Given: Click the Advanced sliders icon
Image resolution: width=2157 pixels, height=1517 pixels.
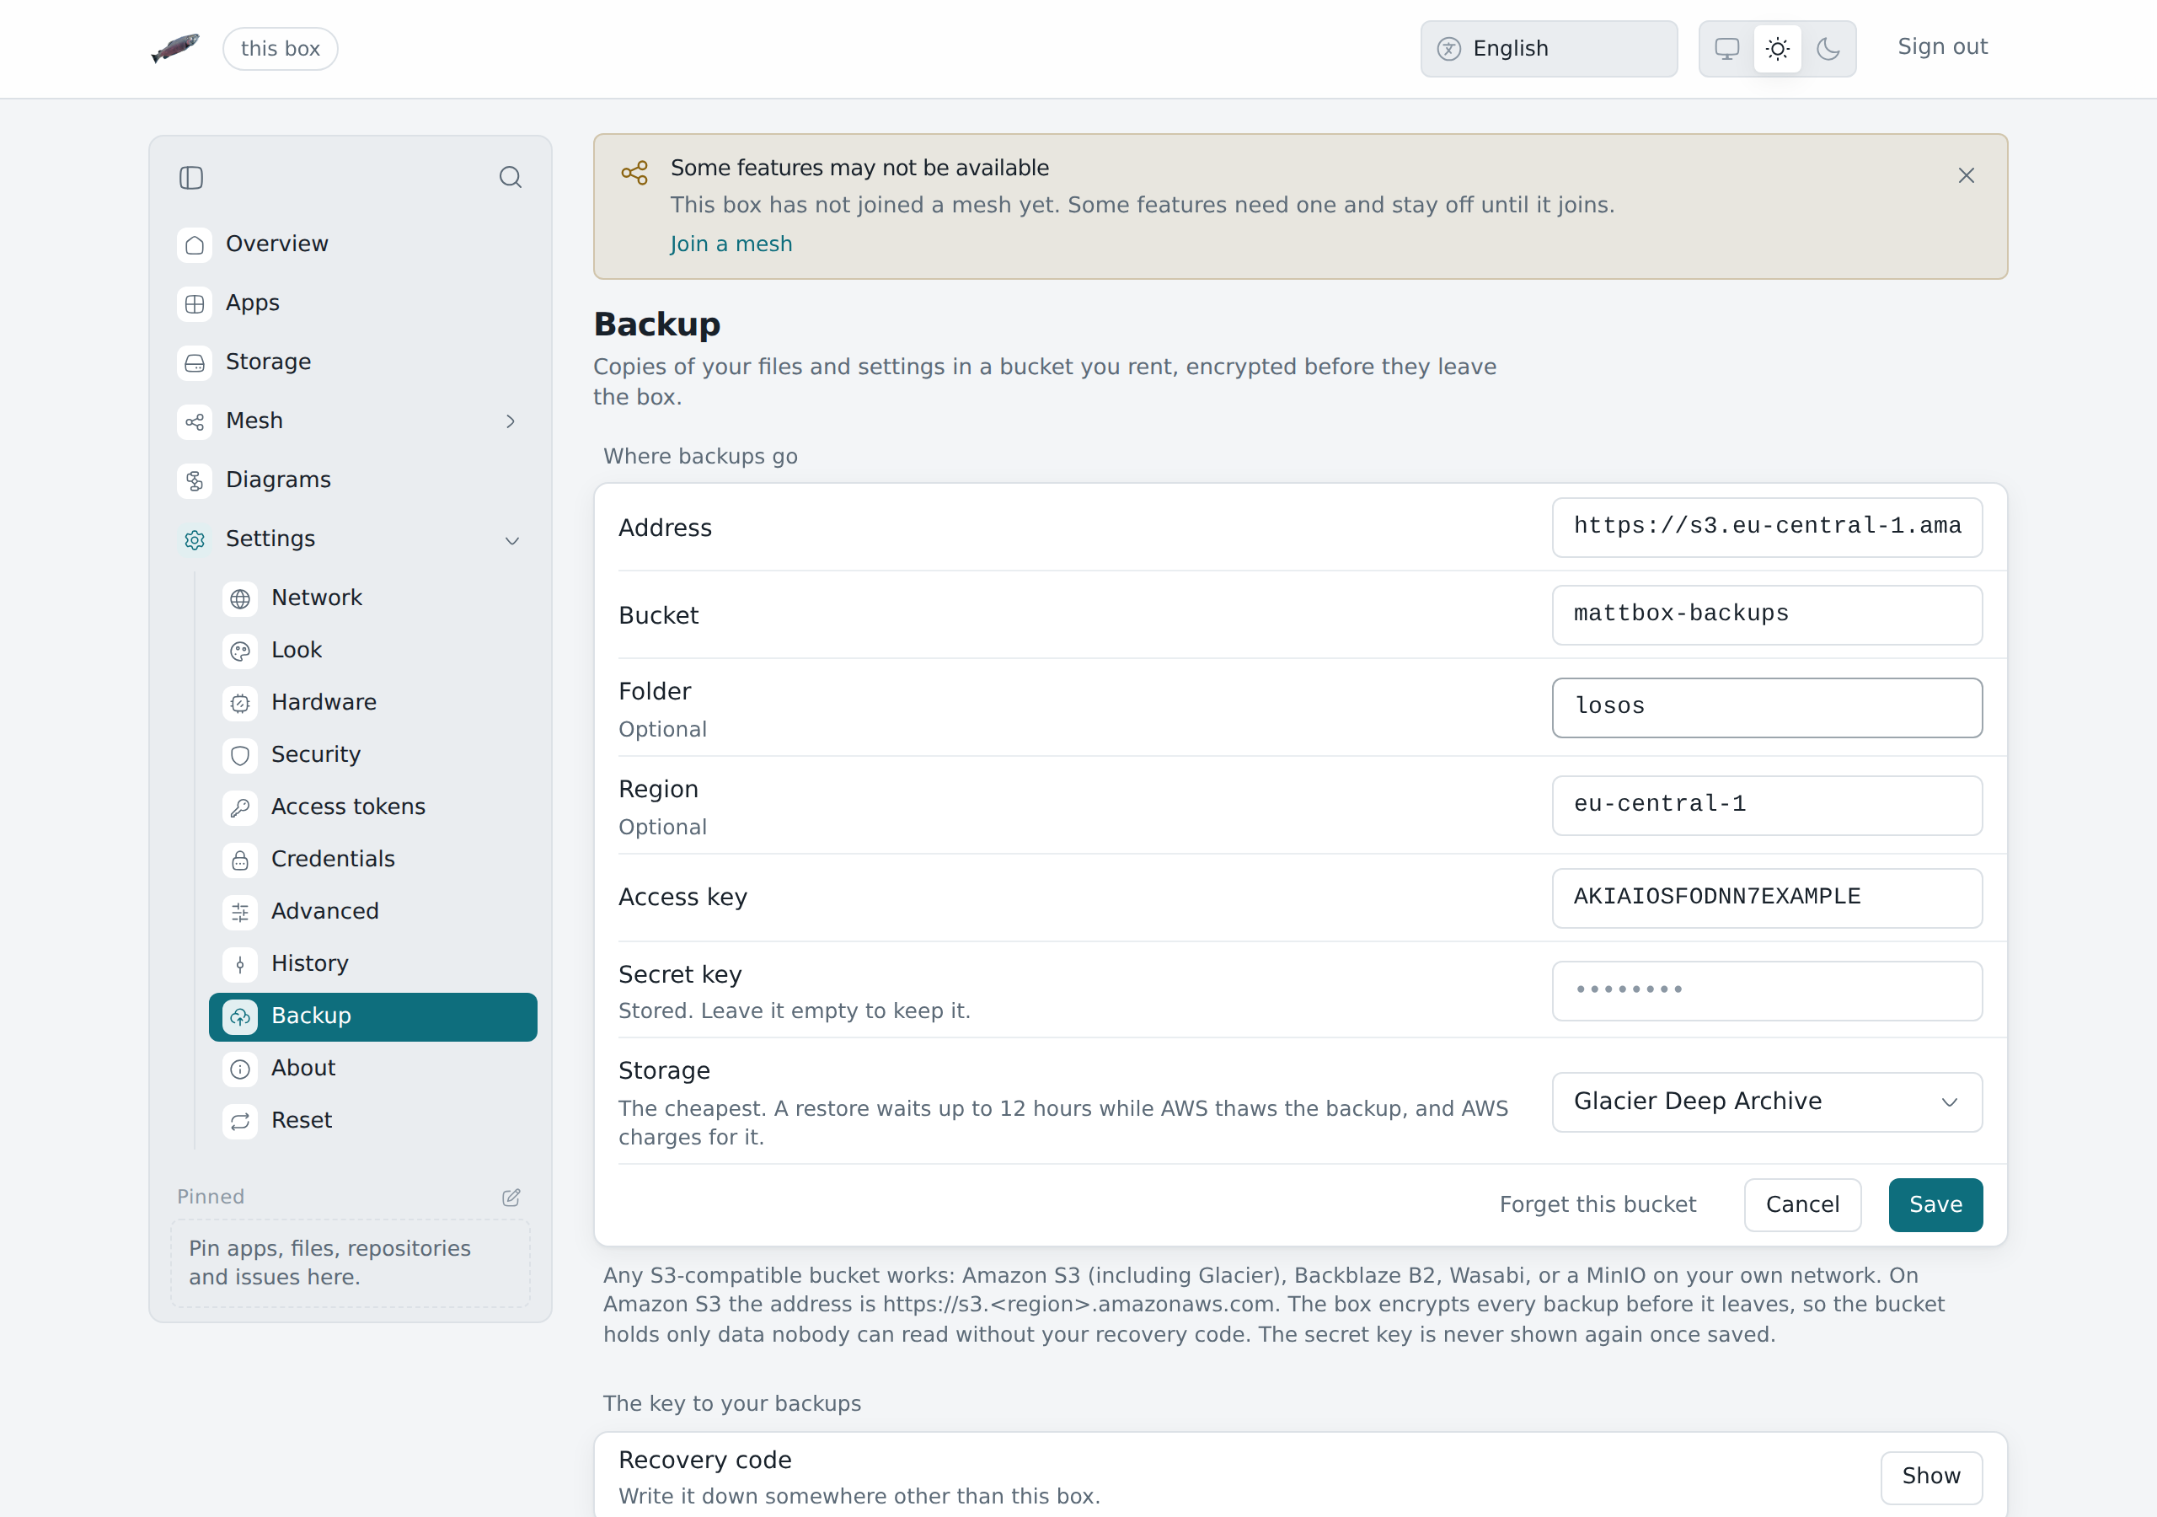Looking at the screenshot, I should pyautogui.click(x=240, y=912).
